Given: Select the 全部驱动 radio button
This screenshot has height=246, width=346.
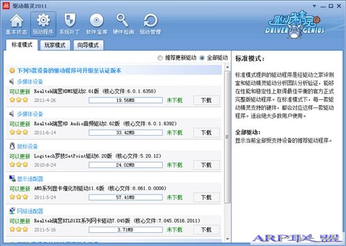Looking at the screenshot, I should [202, 58].
